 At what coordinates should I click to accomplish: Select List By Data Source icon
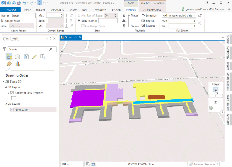pos(17,57)
